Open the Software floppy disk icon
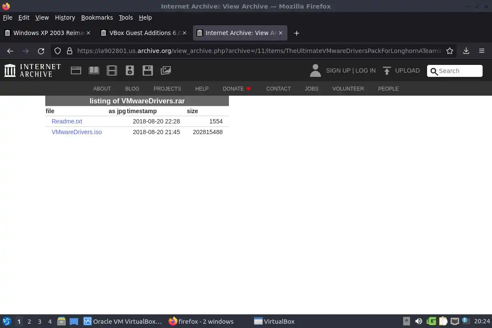 click(147, 70)
